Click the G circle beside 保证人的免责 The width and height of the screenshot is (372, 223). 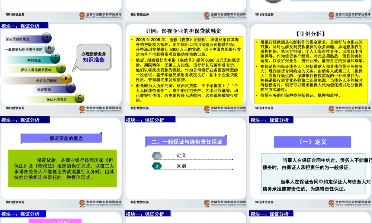coord(79,98)
